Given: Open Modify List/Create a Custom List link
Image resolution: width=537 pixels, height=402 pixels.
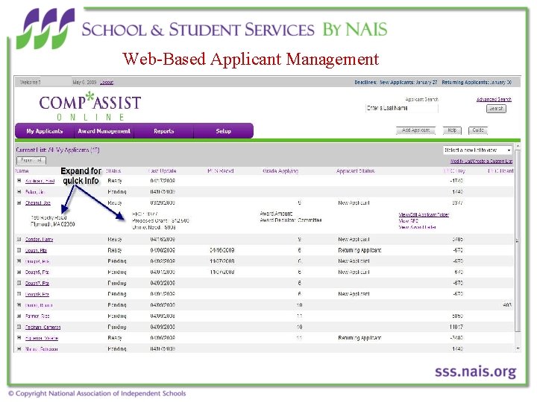Looking at the screenshot, I should pyautogui.click(x=482, y=161).
